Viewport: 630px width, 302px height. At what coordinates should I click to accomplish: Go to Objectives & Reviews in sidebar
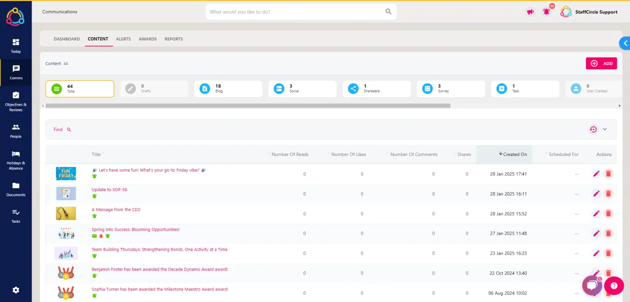click(x=16, y=101)
